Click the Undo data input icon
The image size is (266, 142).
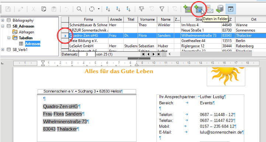tap(66, 9)
